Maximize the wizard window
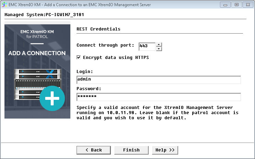 236,5
